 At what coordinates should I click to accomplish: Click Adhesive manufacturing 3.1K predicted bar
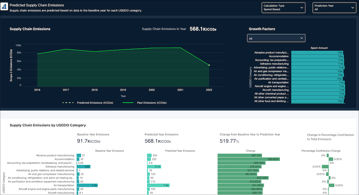pos(154,167)
